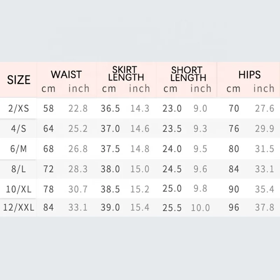Click short length value 24.5

172,169
